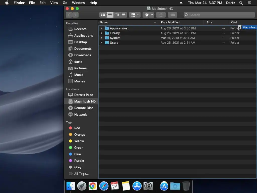Open Movies in the sidebar
Image resolution: width=257 pixels, height=193 pixels.
[81, 81]
